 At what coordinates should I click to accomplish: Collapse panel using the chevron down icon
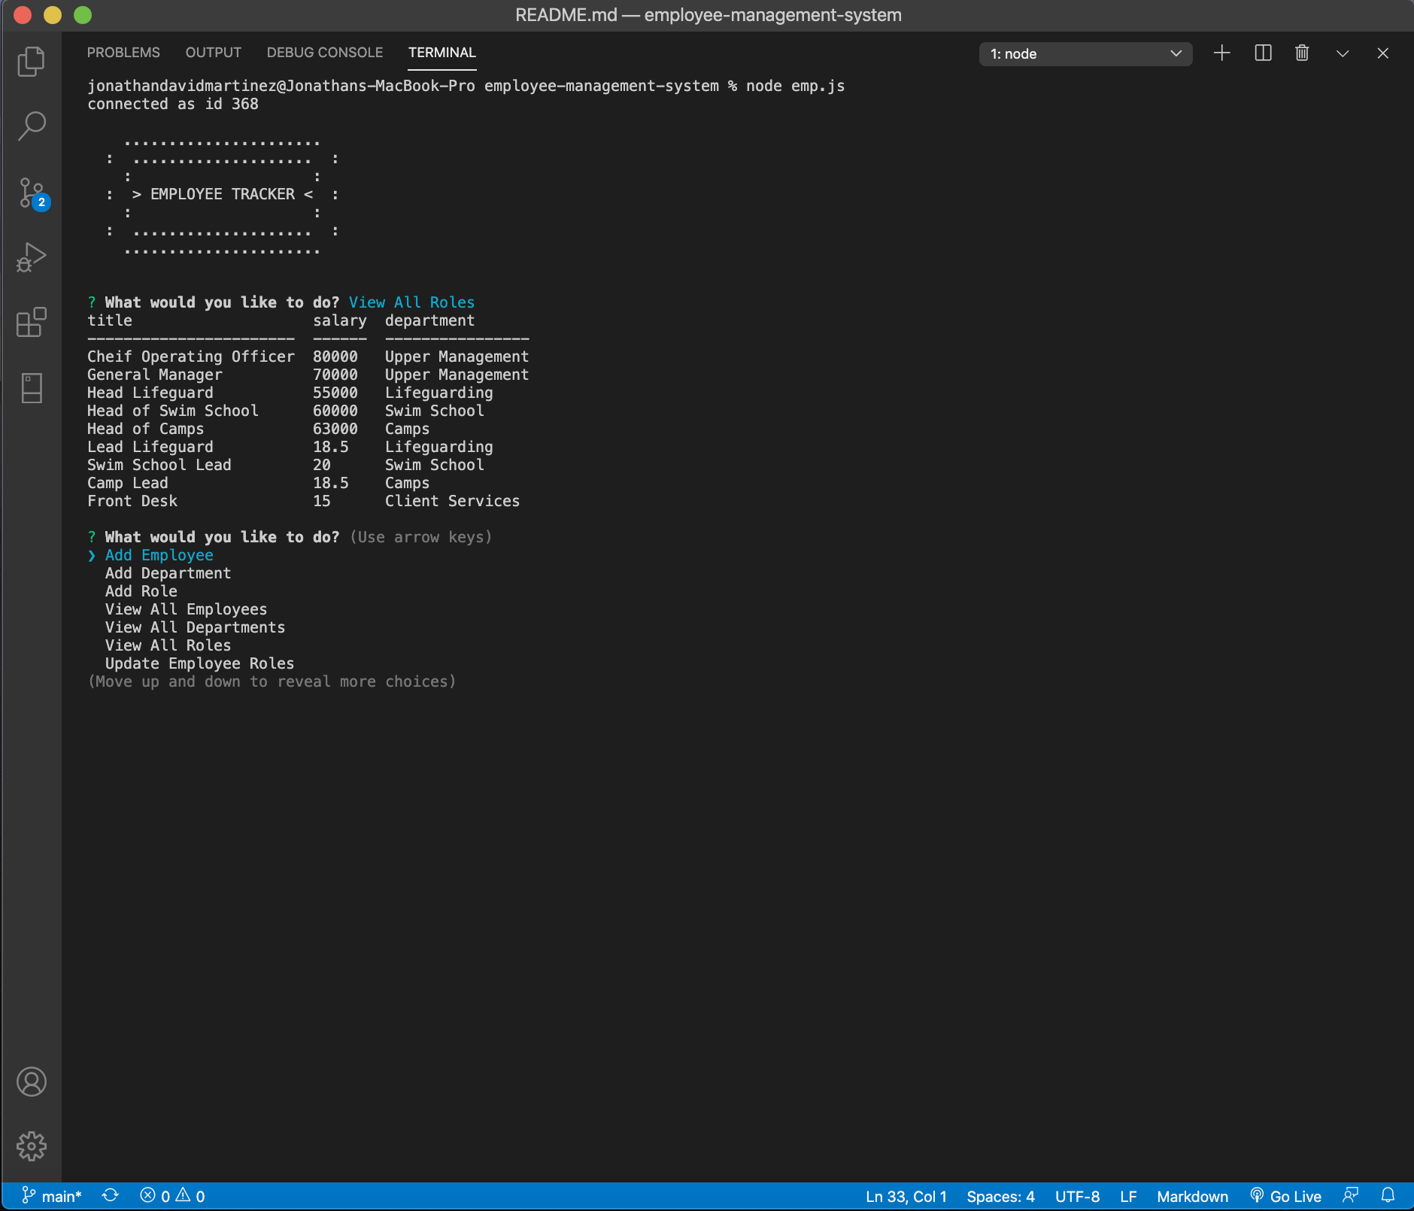coord(1343,53)
